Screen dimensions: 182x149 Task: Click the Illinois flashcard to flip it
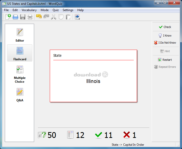coord(93,76)
